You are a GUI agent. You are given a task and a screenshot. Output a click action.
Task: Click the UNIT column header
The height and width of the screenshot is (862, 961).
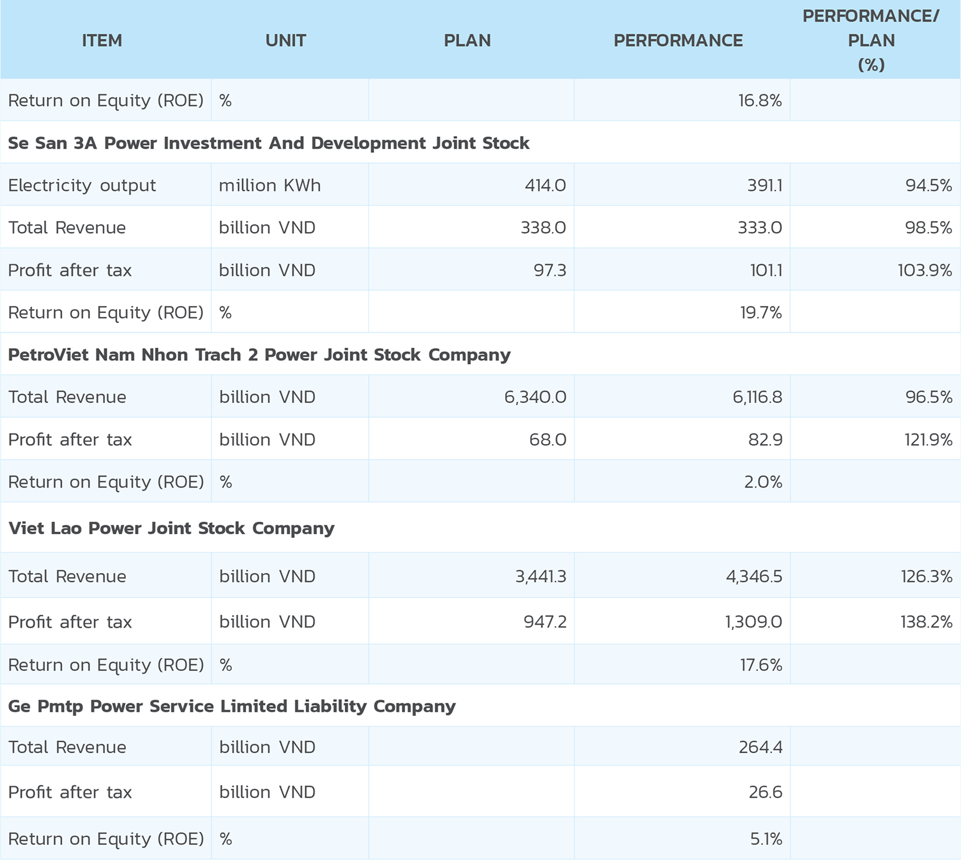point(286,40)
